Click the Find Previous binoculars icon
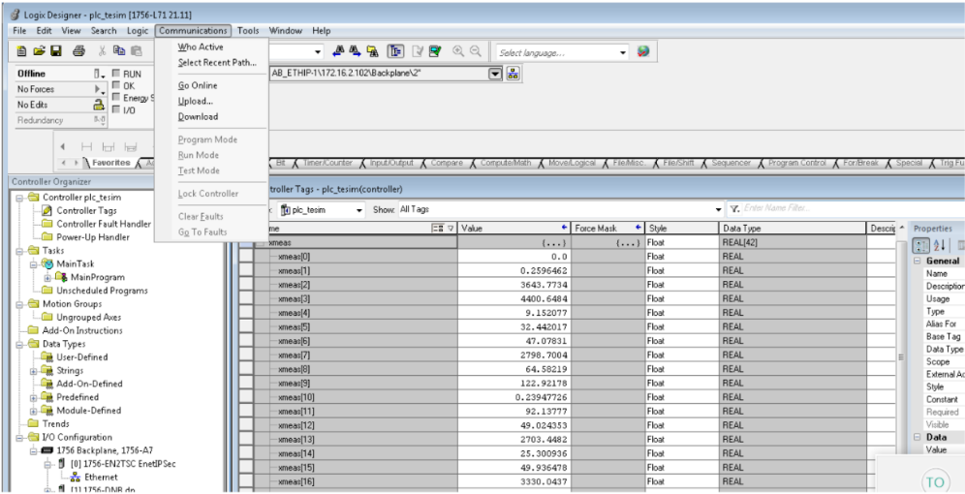Image resolution: width=965 pixels, height=494 pixels. (338, 51)
